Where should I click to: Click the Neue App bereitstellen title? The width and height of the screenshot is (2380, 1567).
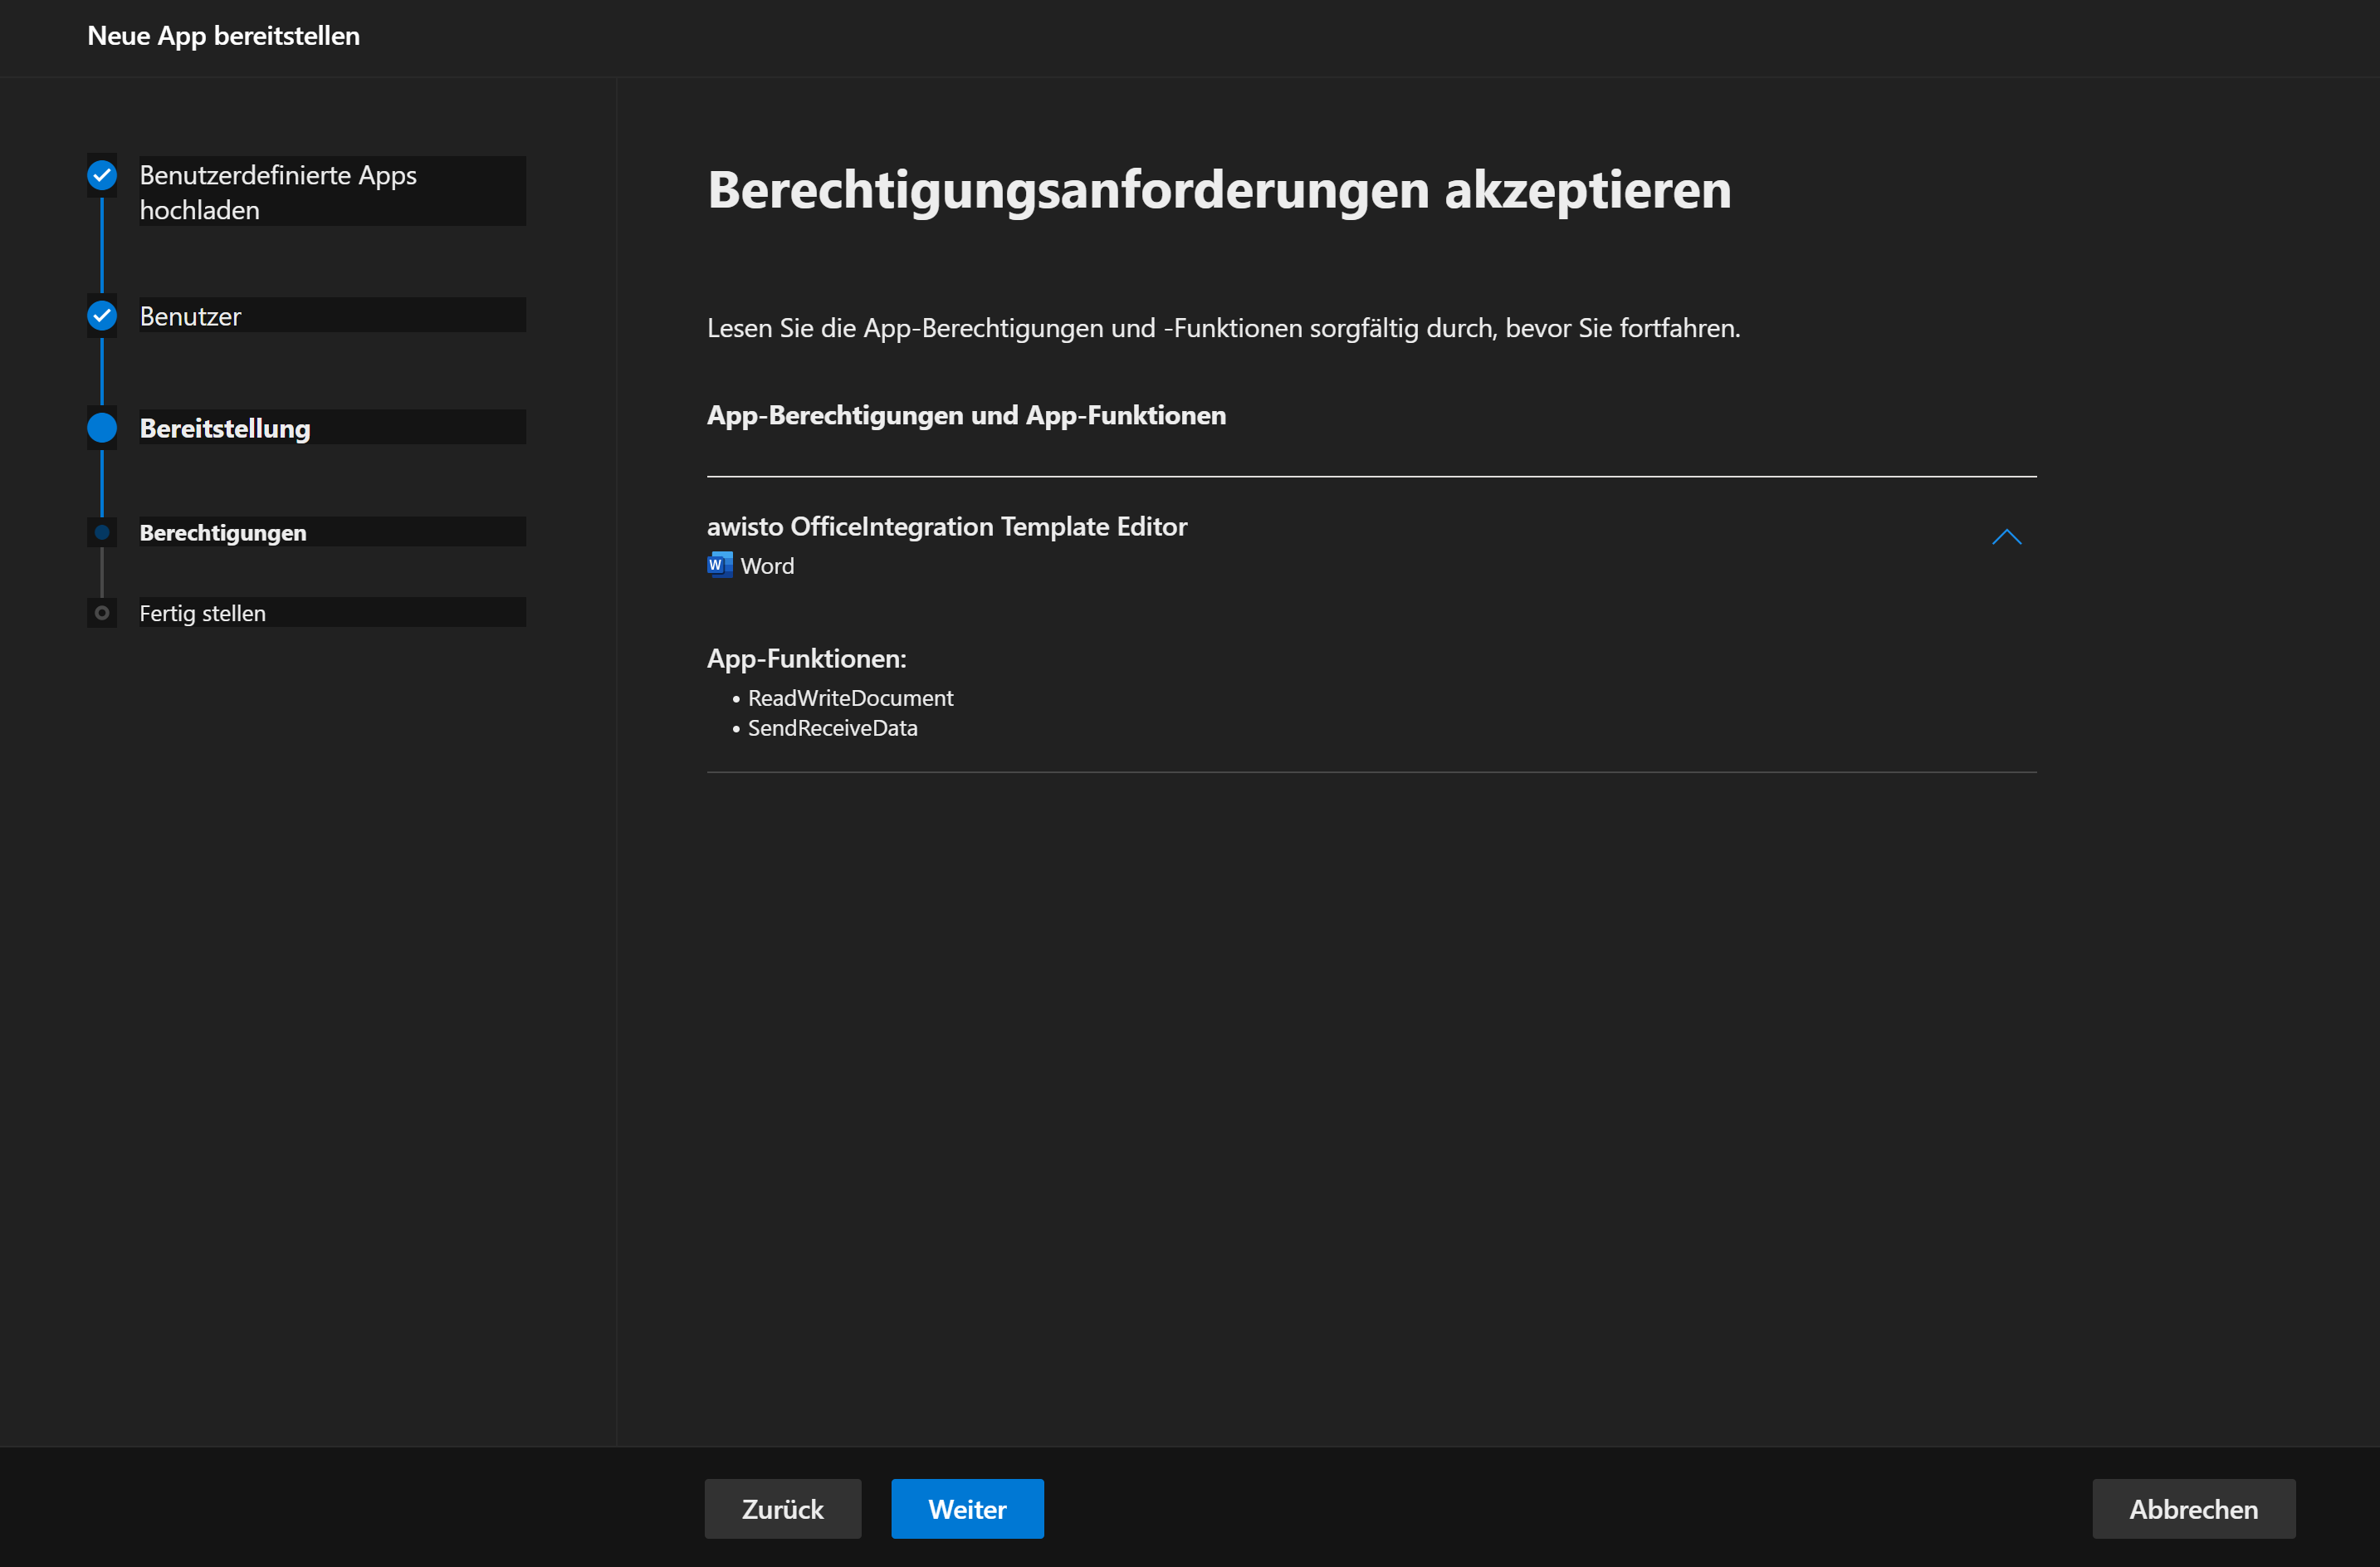(x=223, y=36)
